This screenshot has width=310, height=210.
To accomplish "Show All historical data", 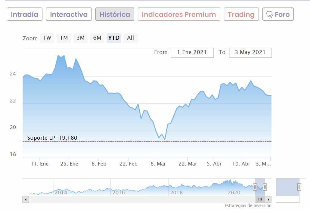I will click(x=130, y=38).
